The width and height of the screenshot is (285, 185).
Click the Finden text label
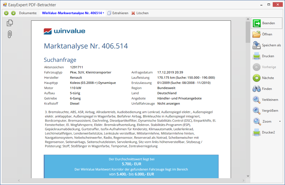pos(267,89)
